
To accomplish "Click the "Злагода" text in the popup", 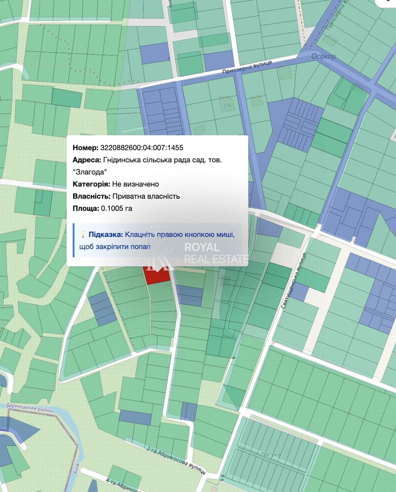I will [87, 172].
